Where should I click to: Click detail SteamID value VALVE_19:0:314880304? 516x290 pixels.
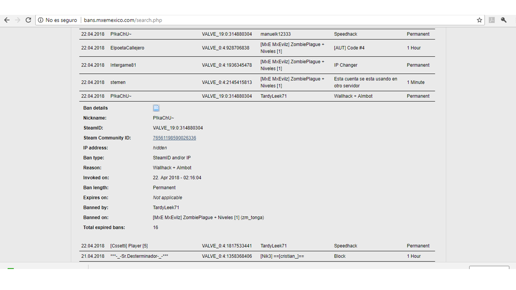point(178,128)
